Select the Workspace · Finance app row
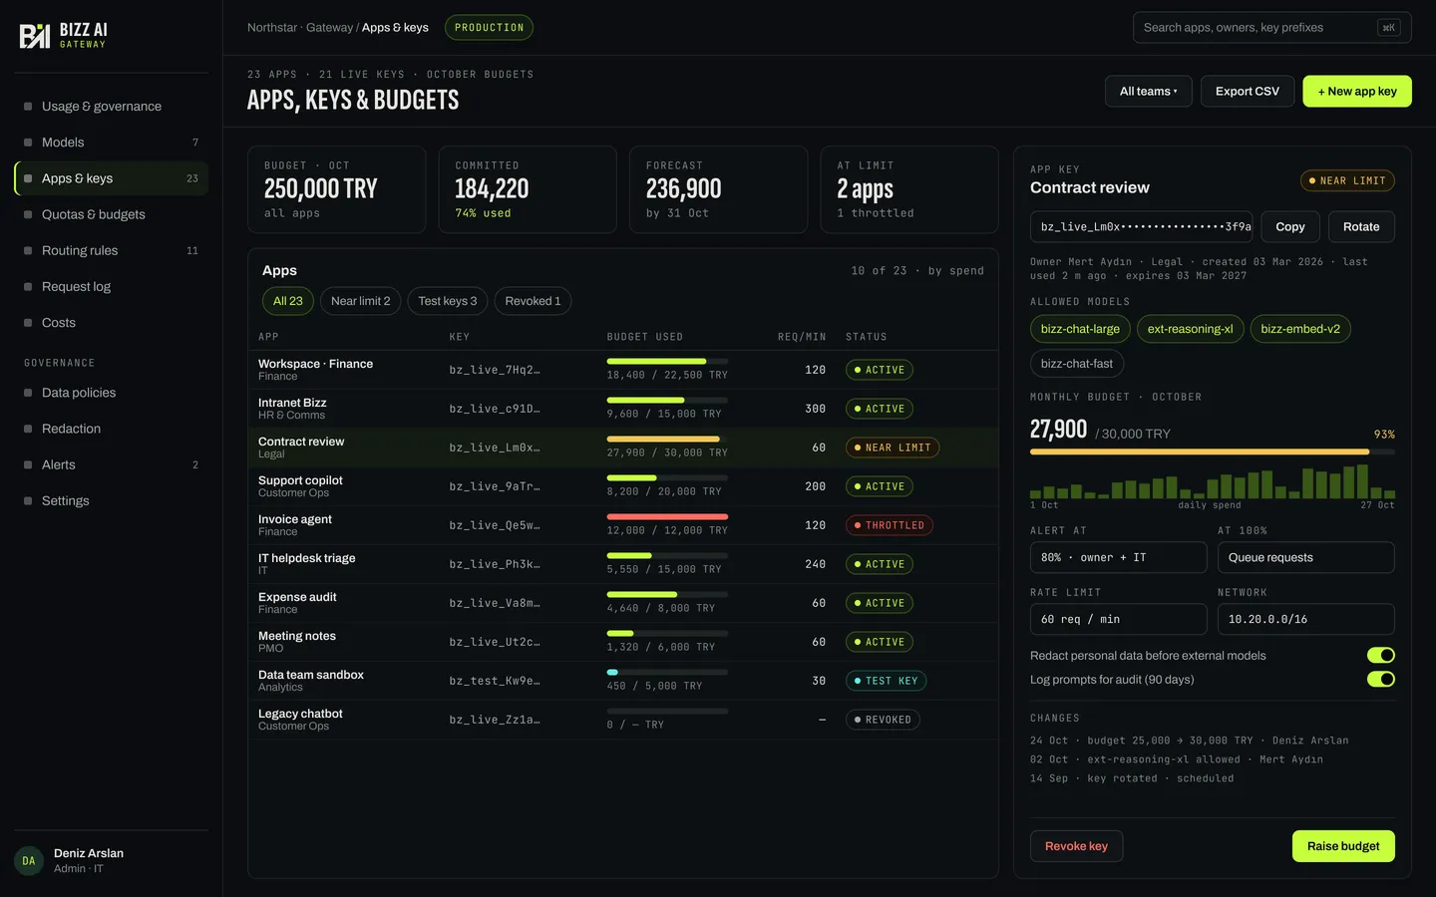This screenshot has width=1436, height=897. (x=623, y=370)
